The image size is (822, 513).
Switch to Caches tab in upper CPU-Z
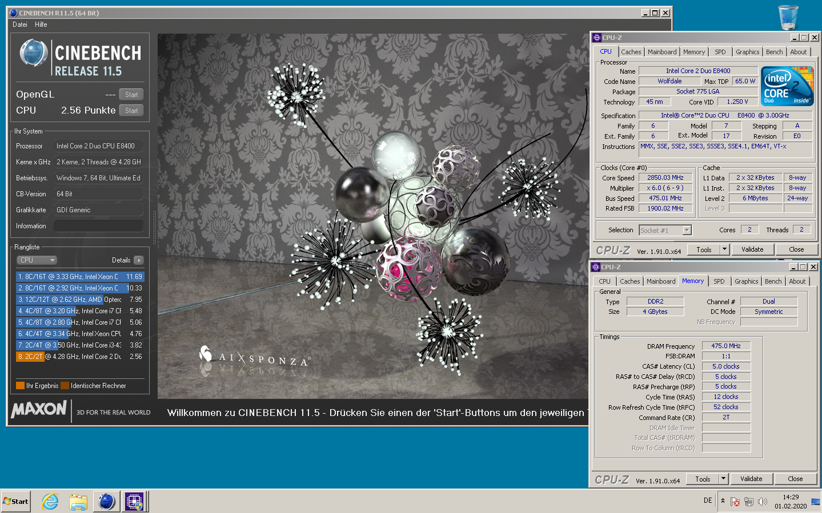click(631, 52)
